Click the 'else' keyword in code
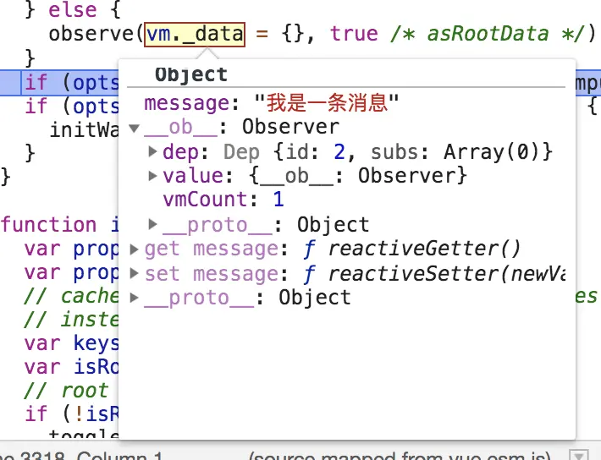This screenshot has height=460, width=601. tap(73, 9)
